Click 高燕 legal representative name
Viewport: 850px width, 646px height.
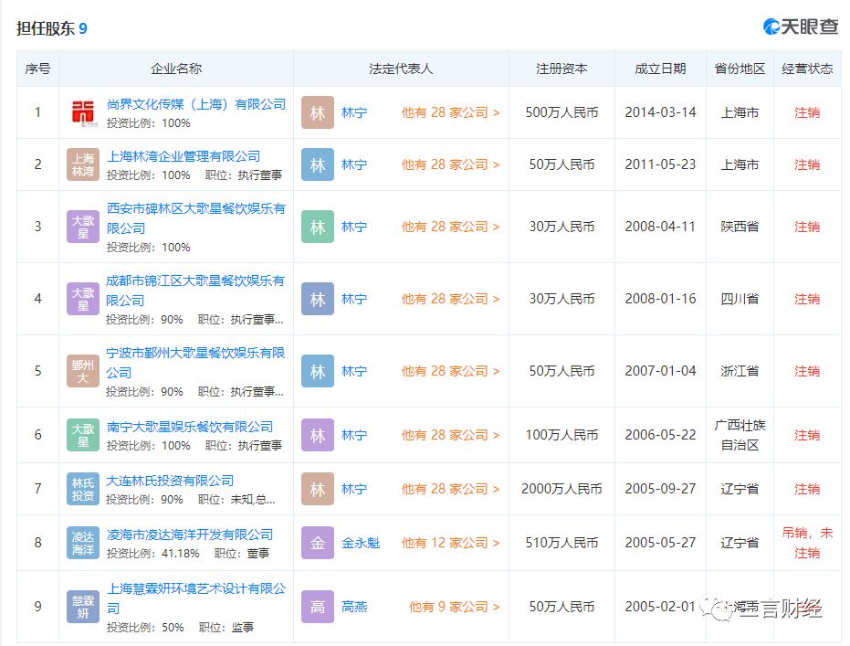(x=354, y=607)
